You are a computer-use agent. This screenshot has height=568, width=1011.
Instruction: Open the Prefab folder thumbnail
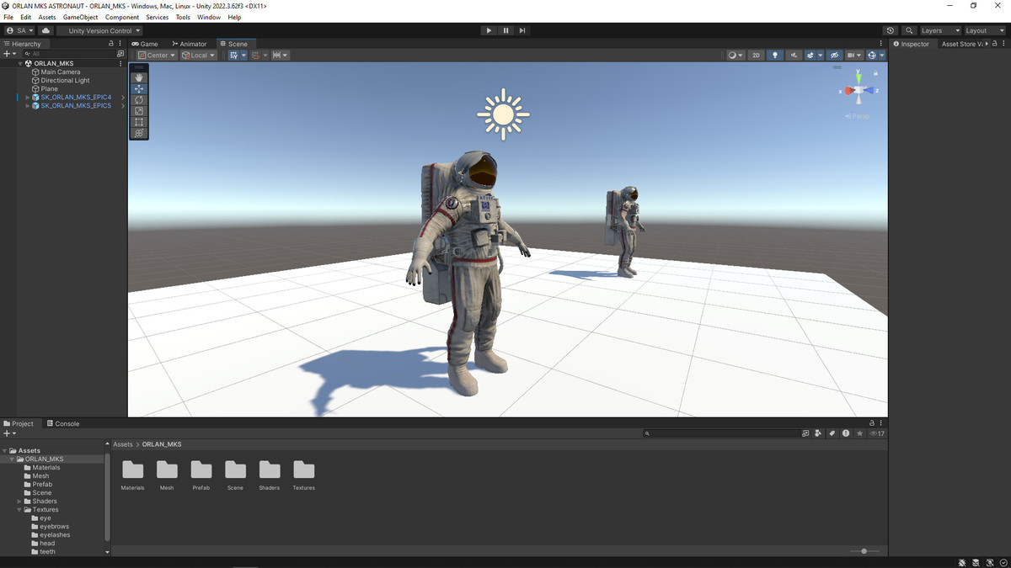201,470
